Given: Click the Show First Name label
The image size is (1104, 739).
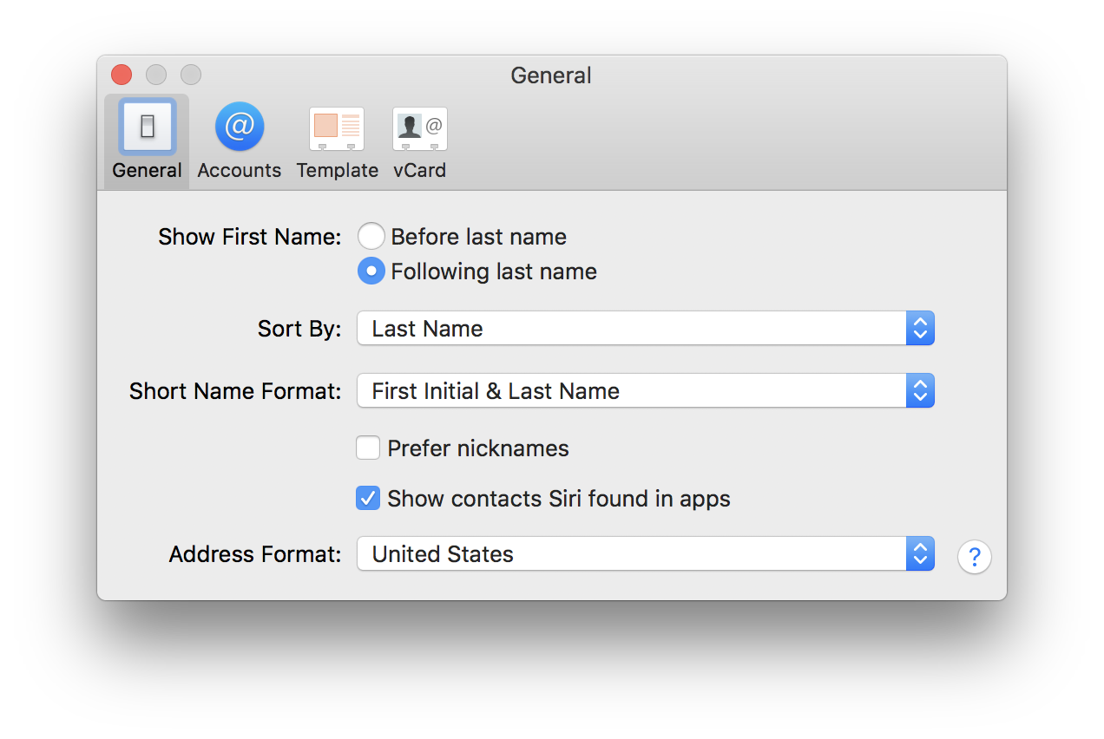Looking at the screenshot, I should (250, 237).
